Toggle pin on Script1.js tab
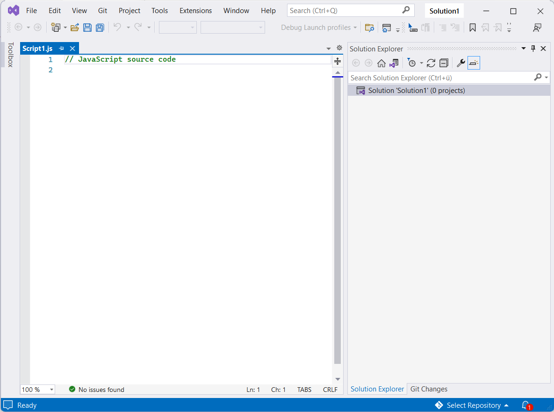This screenshot has width=554, height=412. [61, 49]
